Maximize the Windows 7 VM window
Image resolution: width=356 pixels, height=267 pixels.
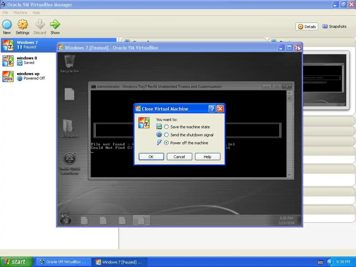(289, 48)
